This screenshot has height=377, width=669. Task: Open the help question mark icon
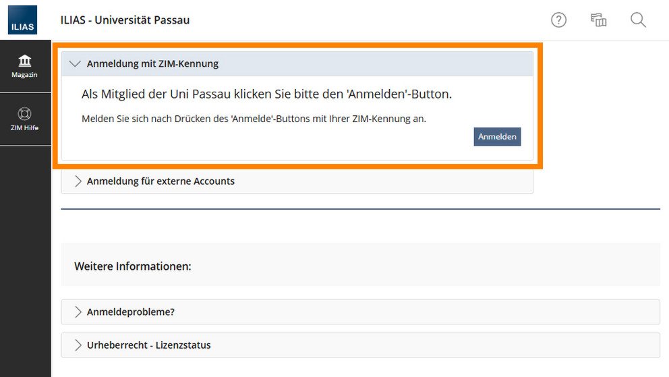pos(558,20)
